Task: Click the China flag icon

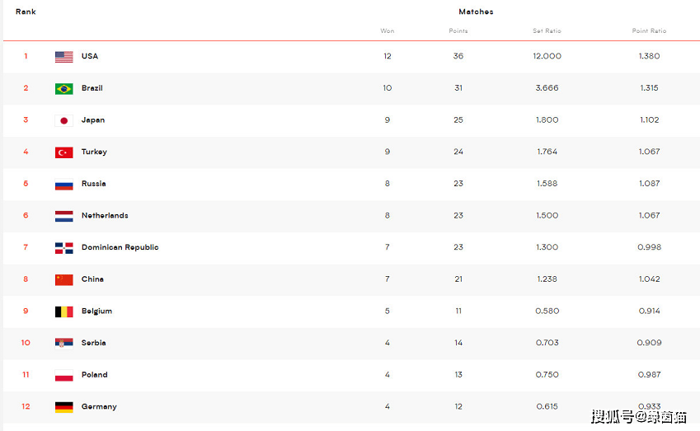Action: coord(63,279)
